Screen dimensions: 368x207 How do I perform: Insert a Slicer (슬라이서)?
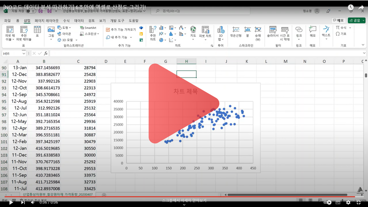pos(273,32)
